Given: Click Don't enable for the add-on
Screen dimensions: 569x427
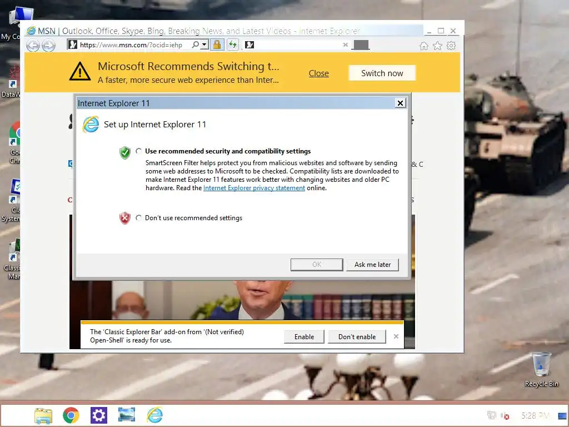Looking at the screenshot, I should click(357, 336).
